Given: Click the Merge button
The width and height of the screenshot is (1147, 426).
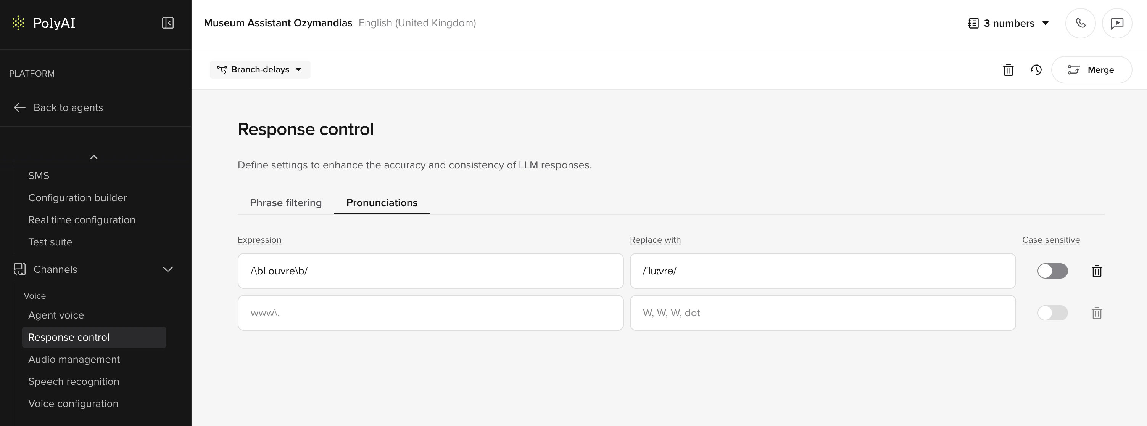Looking at the screenshot, I should (x=1091, y=70).
